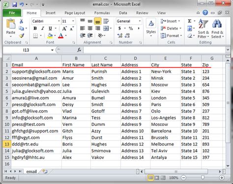The image size is (233, 184).
Task: Click the Save icon in quick access toolbar
Action: point(14,4)
